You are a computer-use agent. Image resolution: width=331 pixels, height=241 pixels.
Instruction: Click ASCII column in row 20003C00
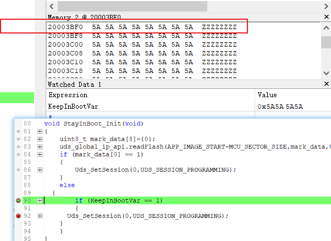click(x=219, y=44)
